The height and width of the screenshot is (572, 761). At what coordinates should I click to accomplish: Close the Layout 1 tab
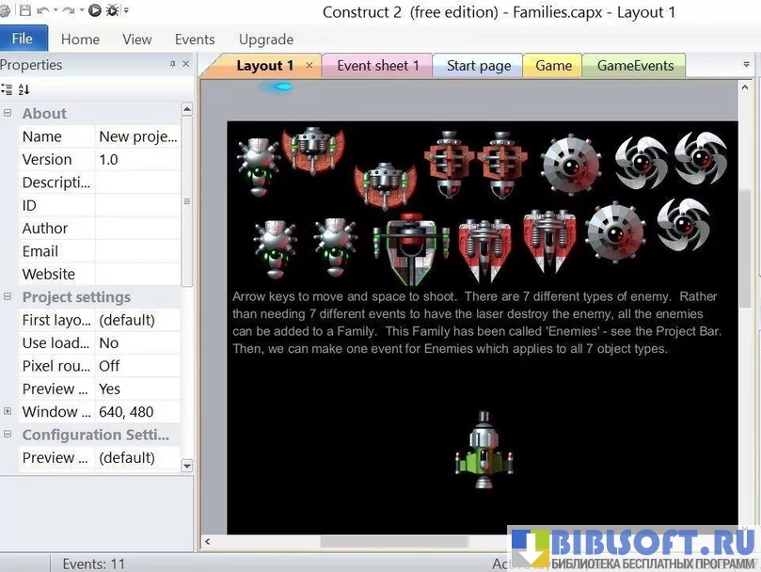tap(309, 66)
